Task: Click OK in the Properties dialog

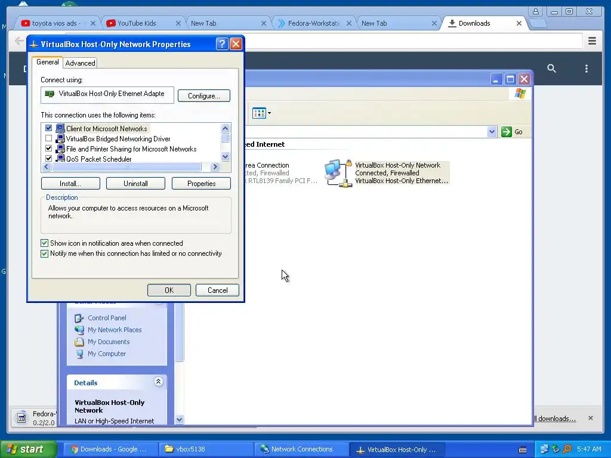Action: [x=169, y=290]
